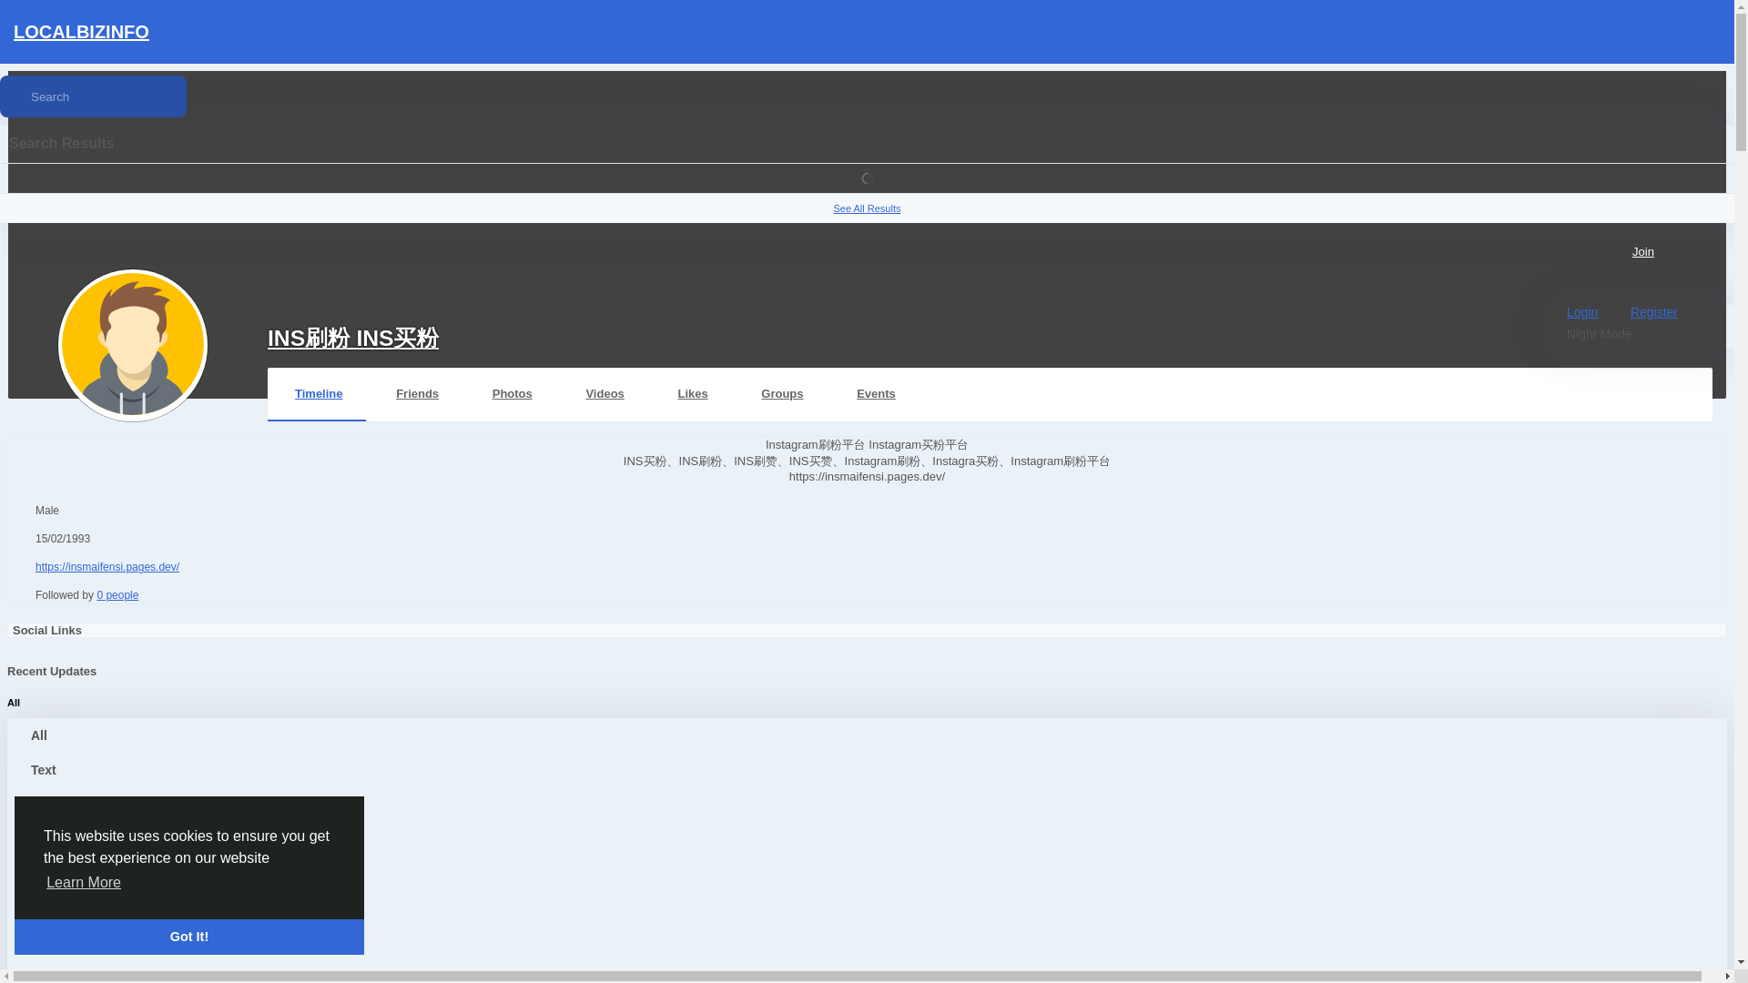Open the Likes tab
Image resolution: width=1748 pixels, height=983 pixels.
tap(692, 394)
